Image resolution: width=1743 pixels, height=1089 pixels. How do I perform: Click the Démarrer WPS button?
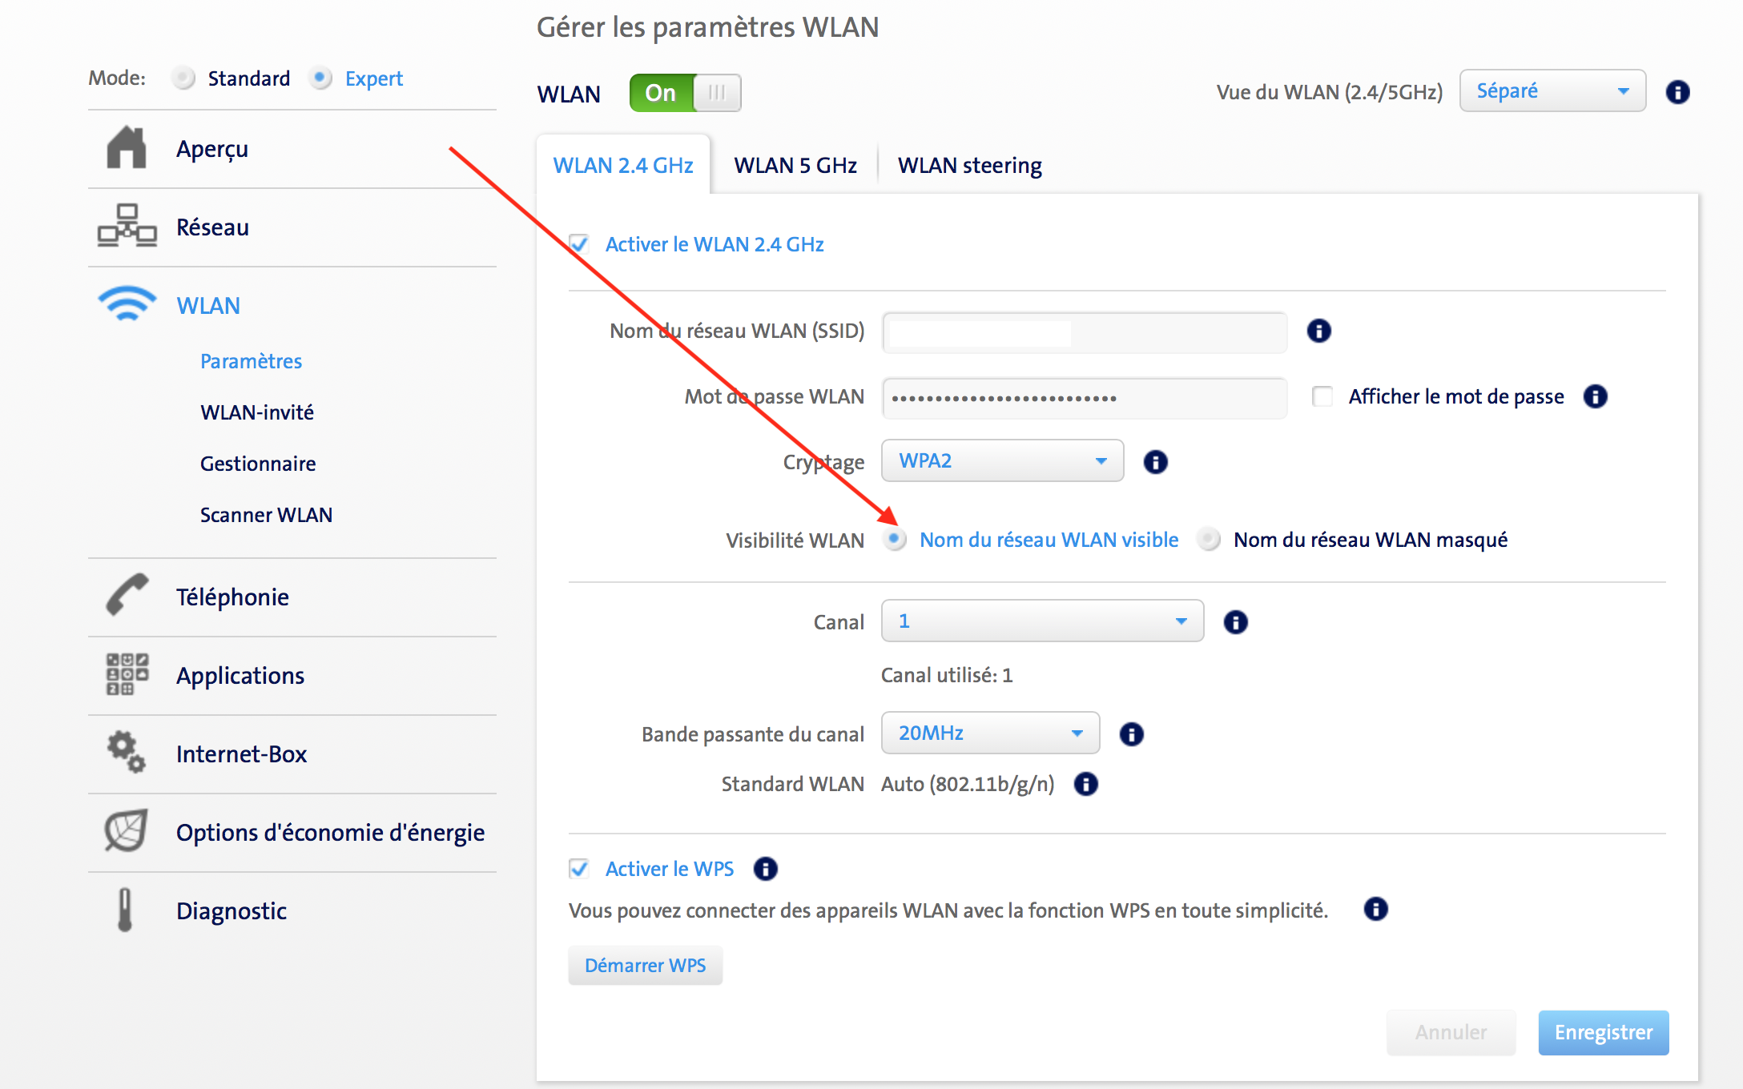point(645,966)
